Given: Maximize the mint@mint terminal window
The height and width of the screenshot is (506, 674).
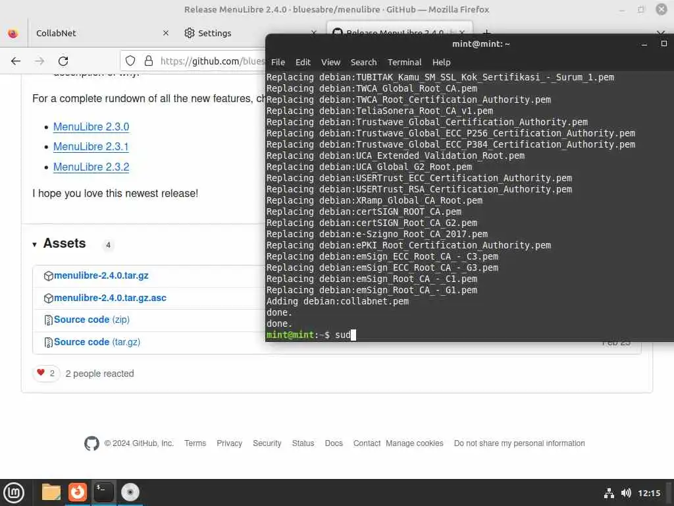Looking at the screenshot, I should click(663, 43).
